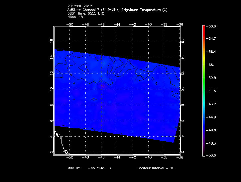Click the -36 longitude label on bottom axis
This screenshot has width=241, height=182.
pos(180,158)
